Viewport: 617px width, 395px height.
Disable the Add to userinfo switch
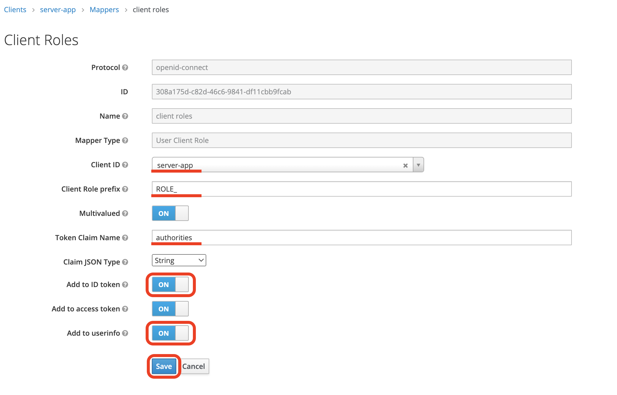pos(170,333)
